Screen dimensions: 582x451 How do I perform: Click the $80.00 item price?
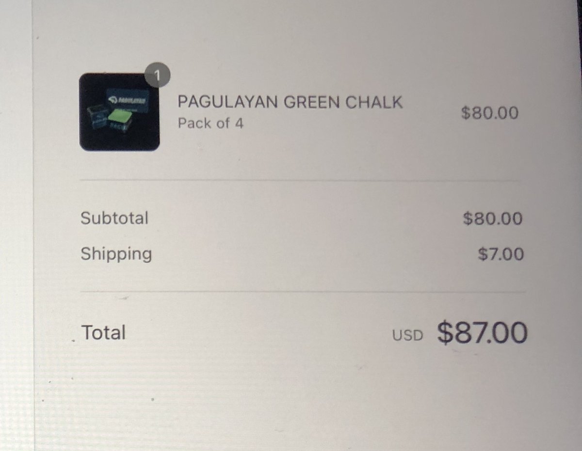tap(489, 113)
